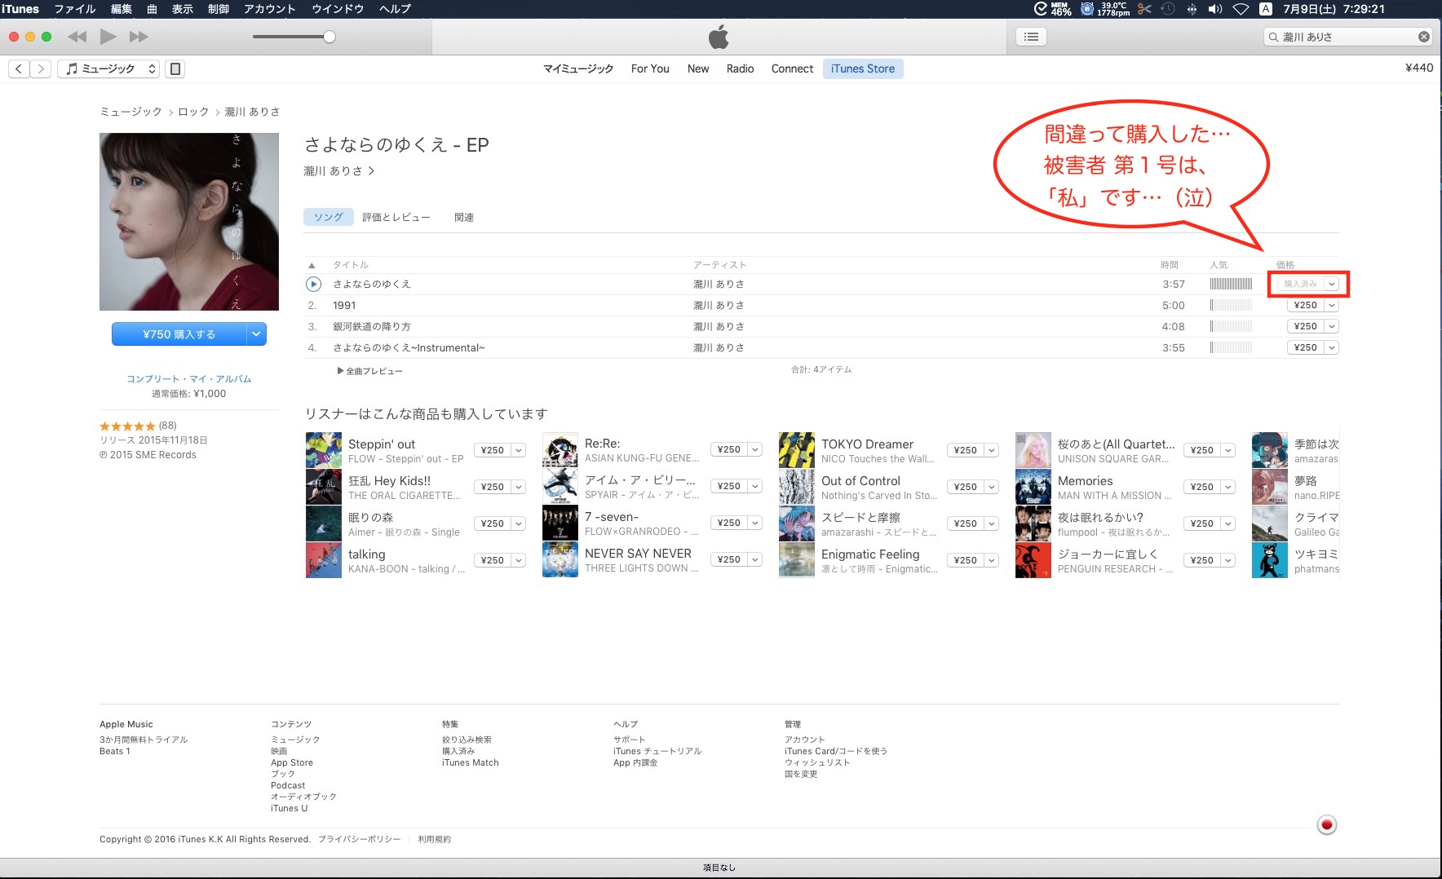
Task: Open the volume menu bar icon
Action: pos(1215,9)
